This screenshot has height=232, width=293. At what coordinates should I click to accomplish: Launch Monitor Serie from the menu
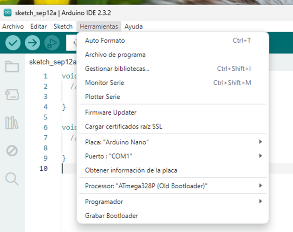point(173,82)
